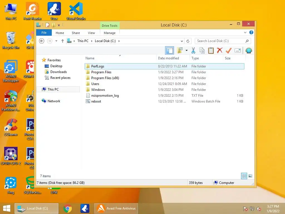Expand arrow between This PC and Local Disk
The width and height of the screenshot is (285, 214).
[x=92, y=41]
